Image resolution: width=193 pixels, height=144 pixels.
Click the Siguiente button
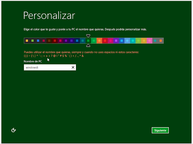(160, 130)
